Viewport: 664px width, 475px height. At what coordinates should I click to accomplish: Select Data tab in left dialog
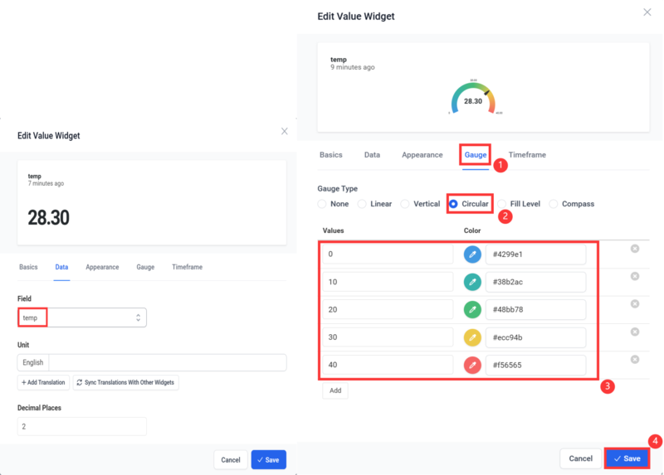coord(61,267)
